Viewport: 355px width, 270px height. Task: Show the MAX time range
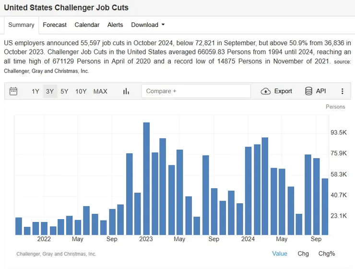(100, 91)
